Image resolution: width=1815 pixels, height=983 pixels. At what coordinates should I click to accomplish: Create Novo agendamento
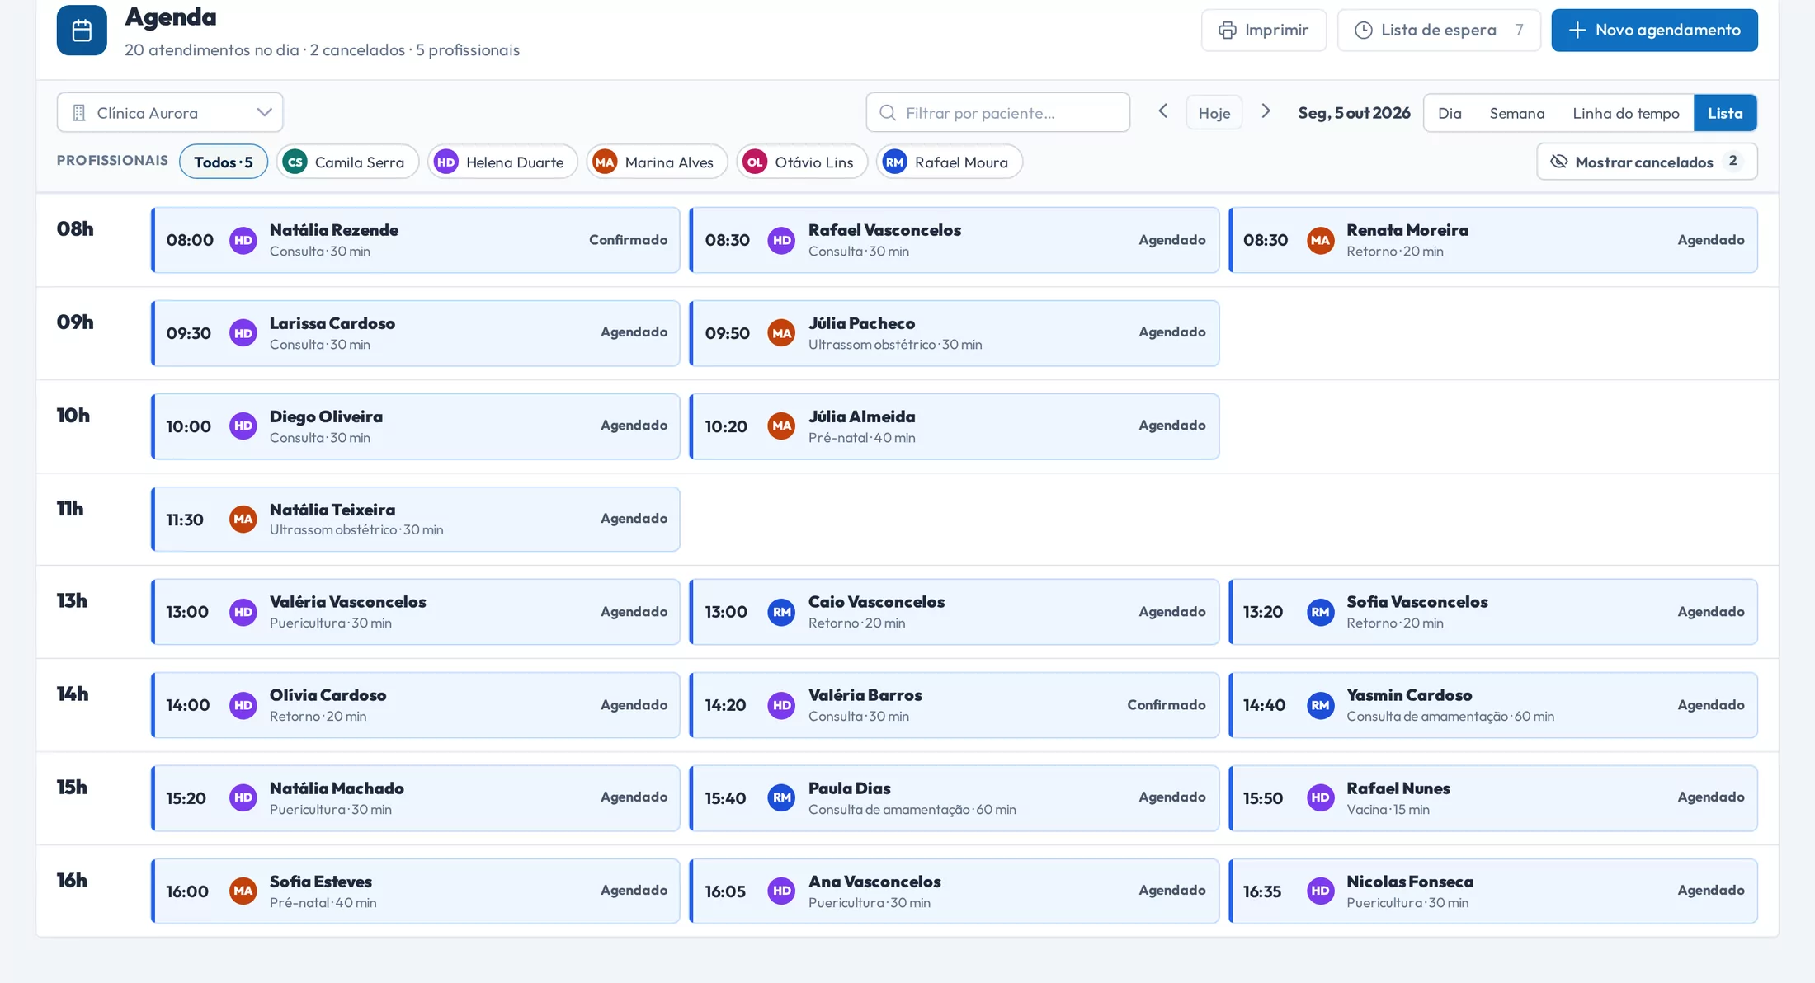coord(1654,31)
